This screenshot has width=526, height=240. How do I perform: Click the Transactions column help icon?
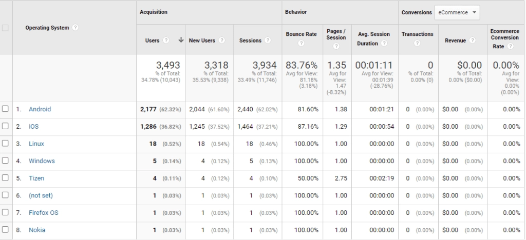(417, 43)
